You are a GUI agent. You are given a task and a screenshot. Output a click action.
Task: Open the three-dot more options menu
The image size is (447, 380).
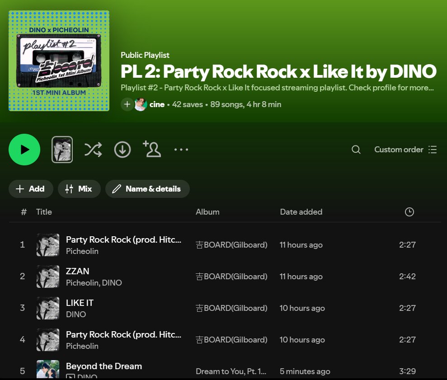click(x=181, y=150)
